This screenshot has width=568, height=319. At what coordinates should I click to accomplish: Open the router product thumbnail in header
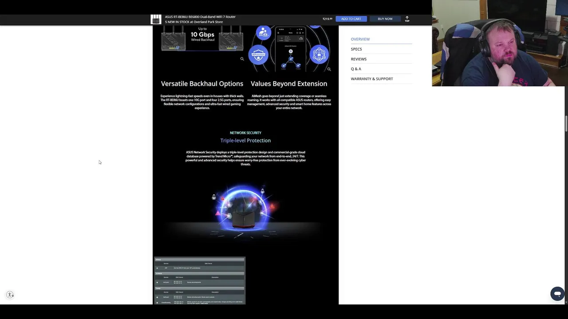pos(156,19)
